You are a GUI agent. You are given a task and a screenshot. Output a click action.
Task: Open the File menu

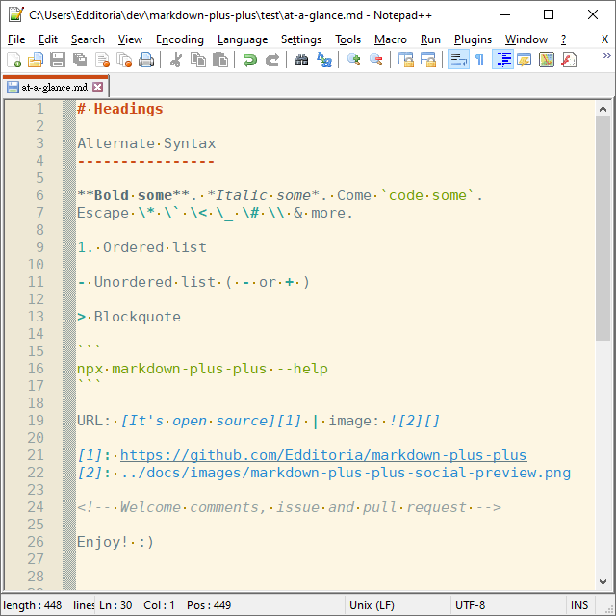16,39
